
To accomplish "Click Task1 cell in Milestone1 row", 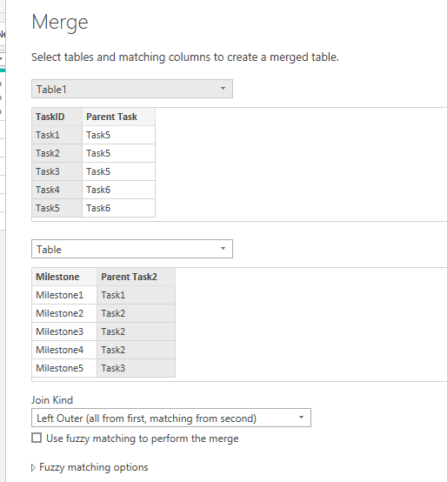I will tap(136, 295).
